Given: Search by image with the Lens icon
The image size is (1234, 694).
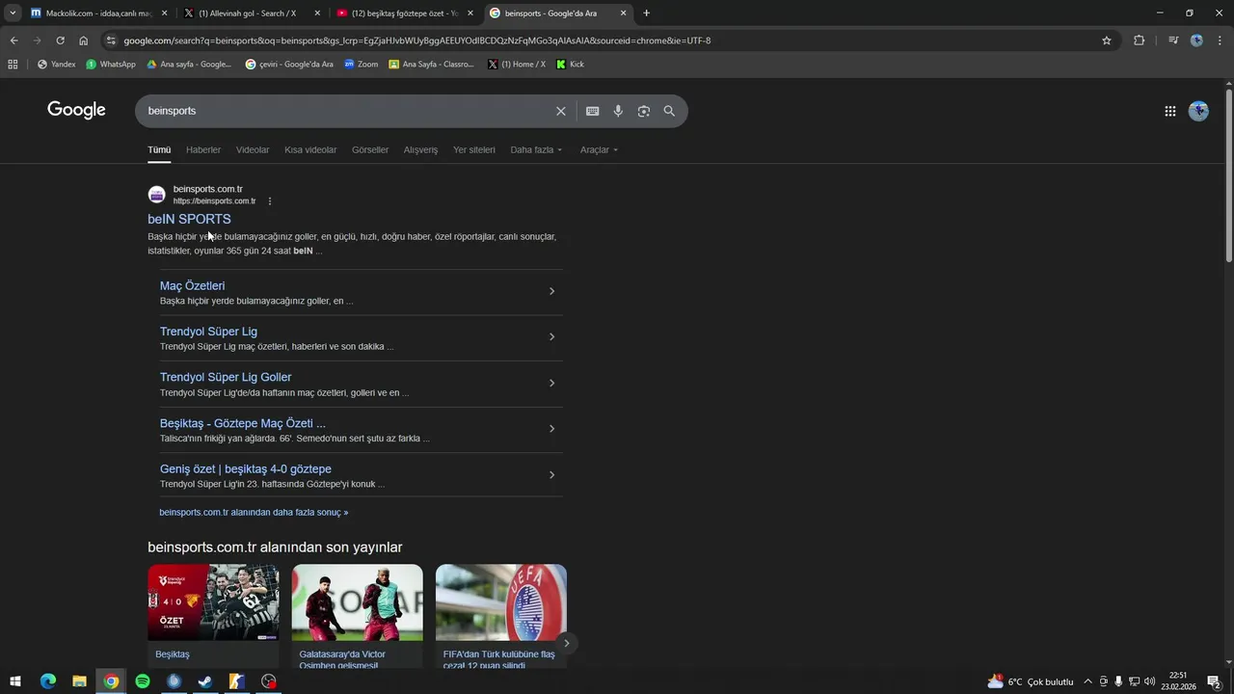Looking at the screenshot, I should pos(643,111).
